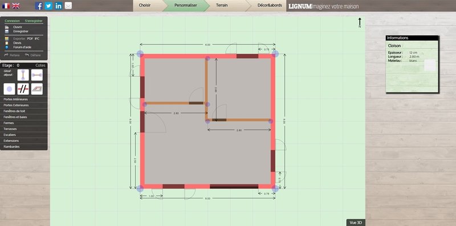Share via Twitter icon
Viewport: 456px width, 226px height.
[x=48, y=6]
